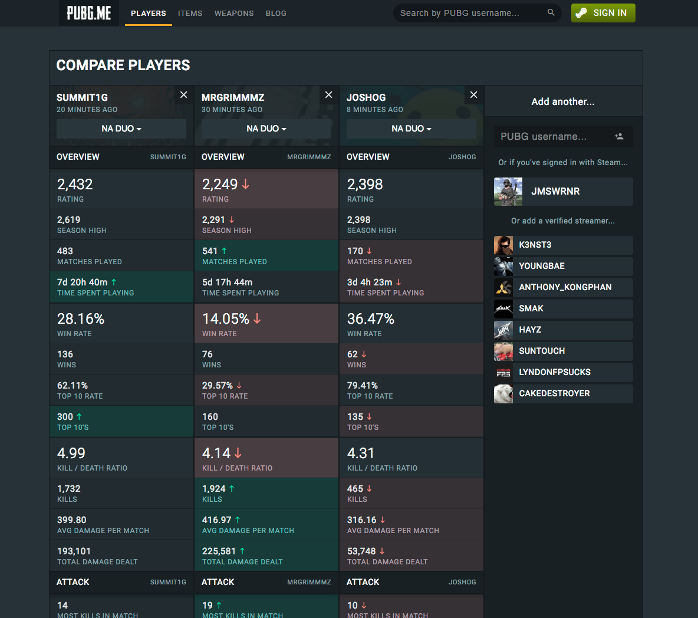Click the down arrow next to 4.14 K/D ratio

[x=238, y=453]
